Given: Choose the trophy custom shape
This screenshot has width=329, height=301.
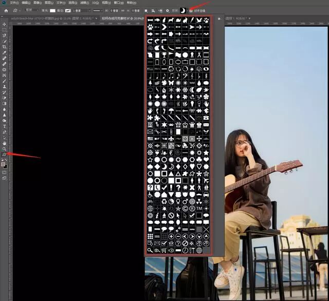Looking at the screenshot, I should point(164,55).
